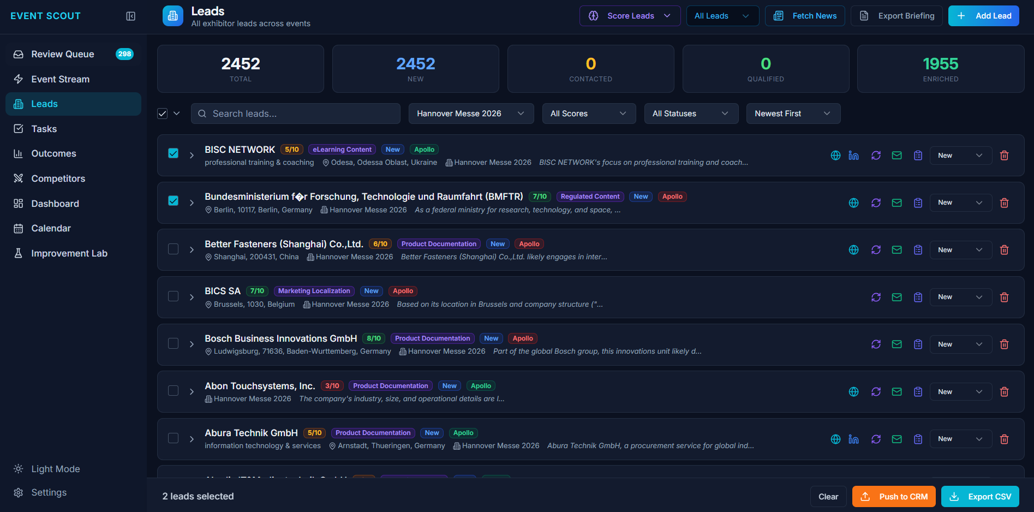Navigate to Outcomes
This screenshot has width=1034, height=512.
pos(73,153)
